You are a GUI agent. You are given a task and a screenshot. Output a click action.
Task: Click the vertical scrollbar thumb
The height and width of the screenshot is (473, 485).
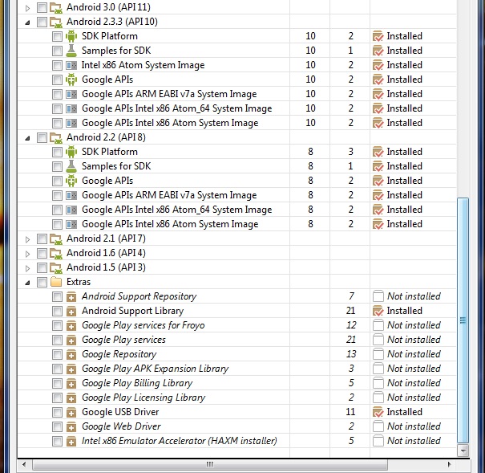click(x=462, y=319)
